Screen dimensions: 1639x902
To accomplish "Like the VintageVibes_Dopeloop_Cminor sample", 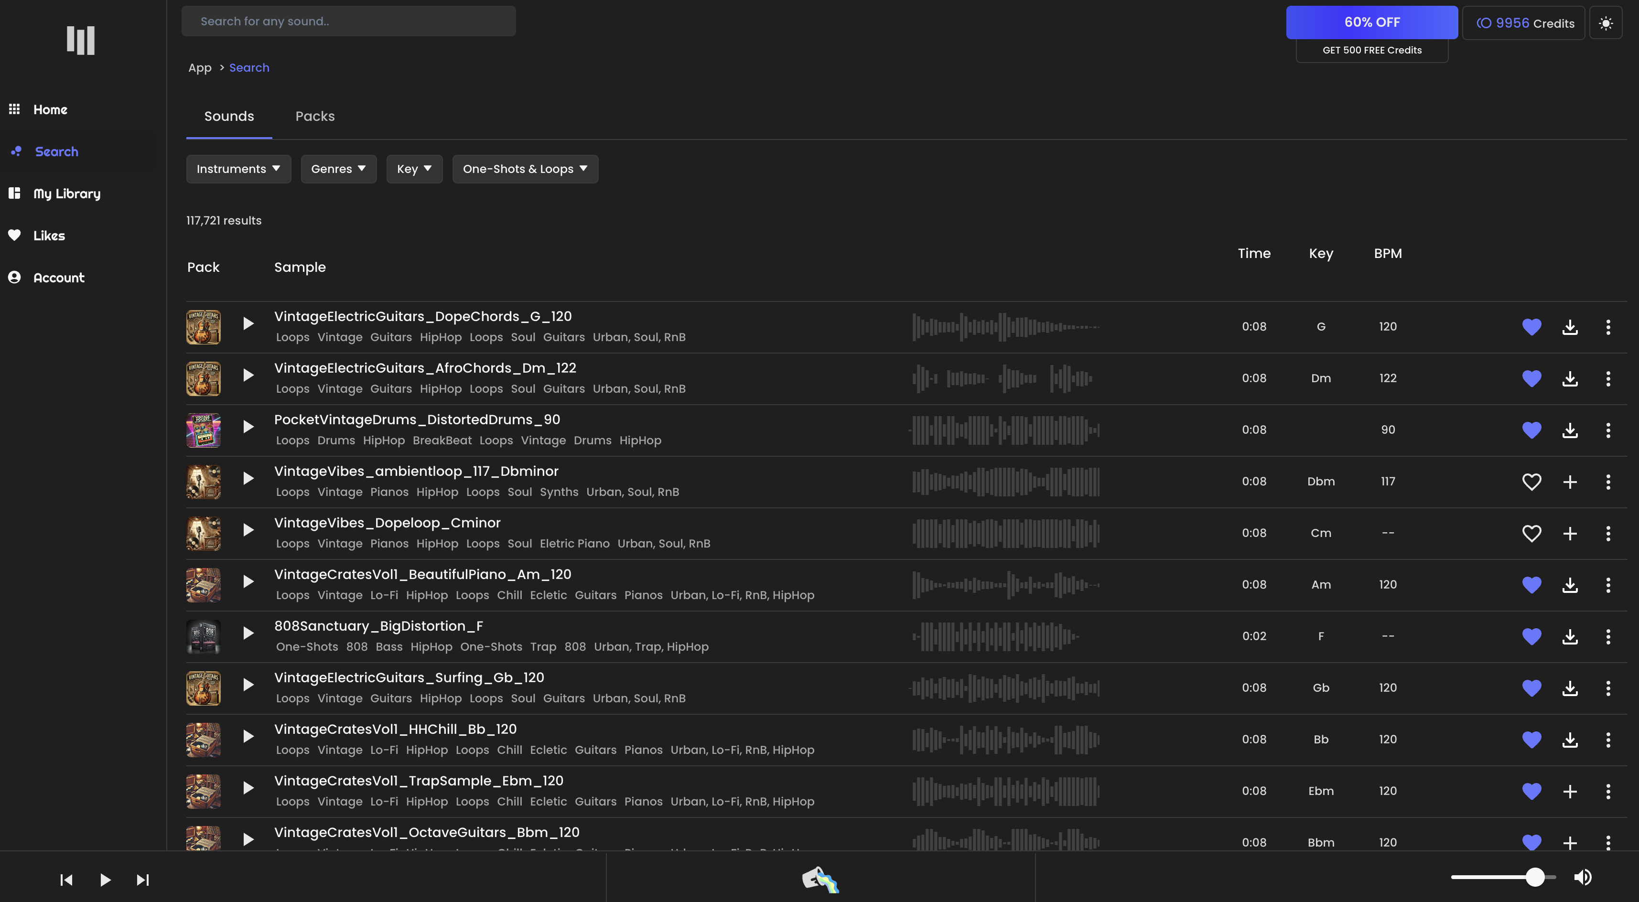I will click(x=1531, y=533).
